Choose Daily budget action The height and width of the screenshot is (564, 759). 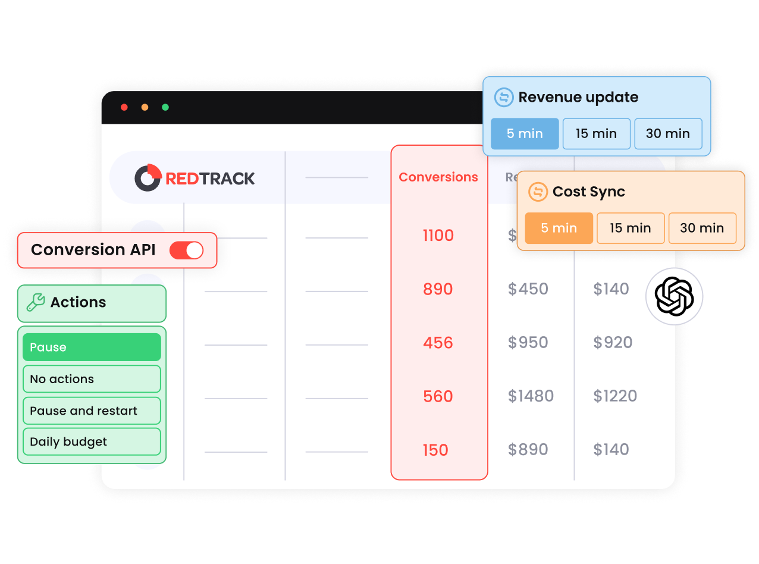92,442
